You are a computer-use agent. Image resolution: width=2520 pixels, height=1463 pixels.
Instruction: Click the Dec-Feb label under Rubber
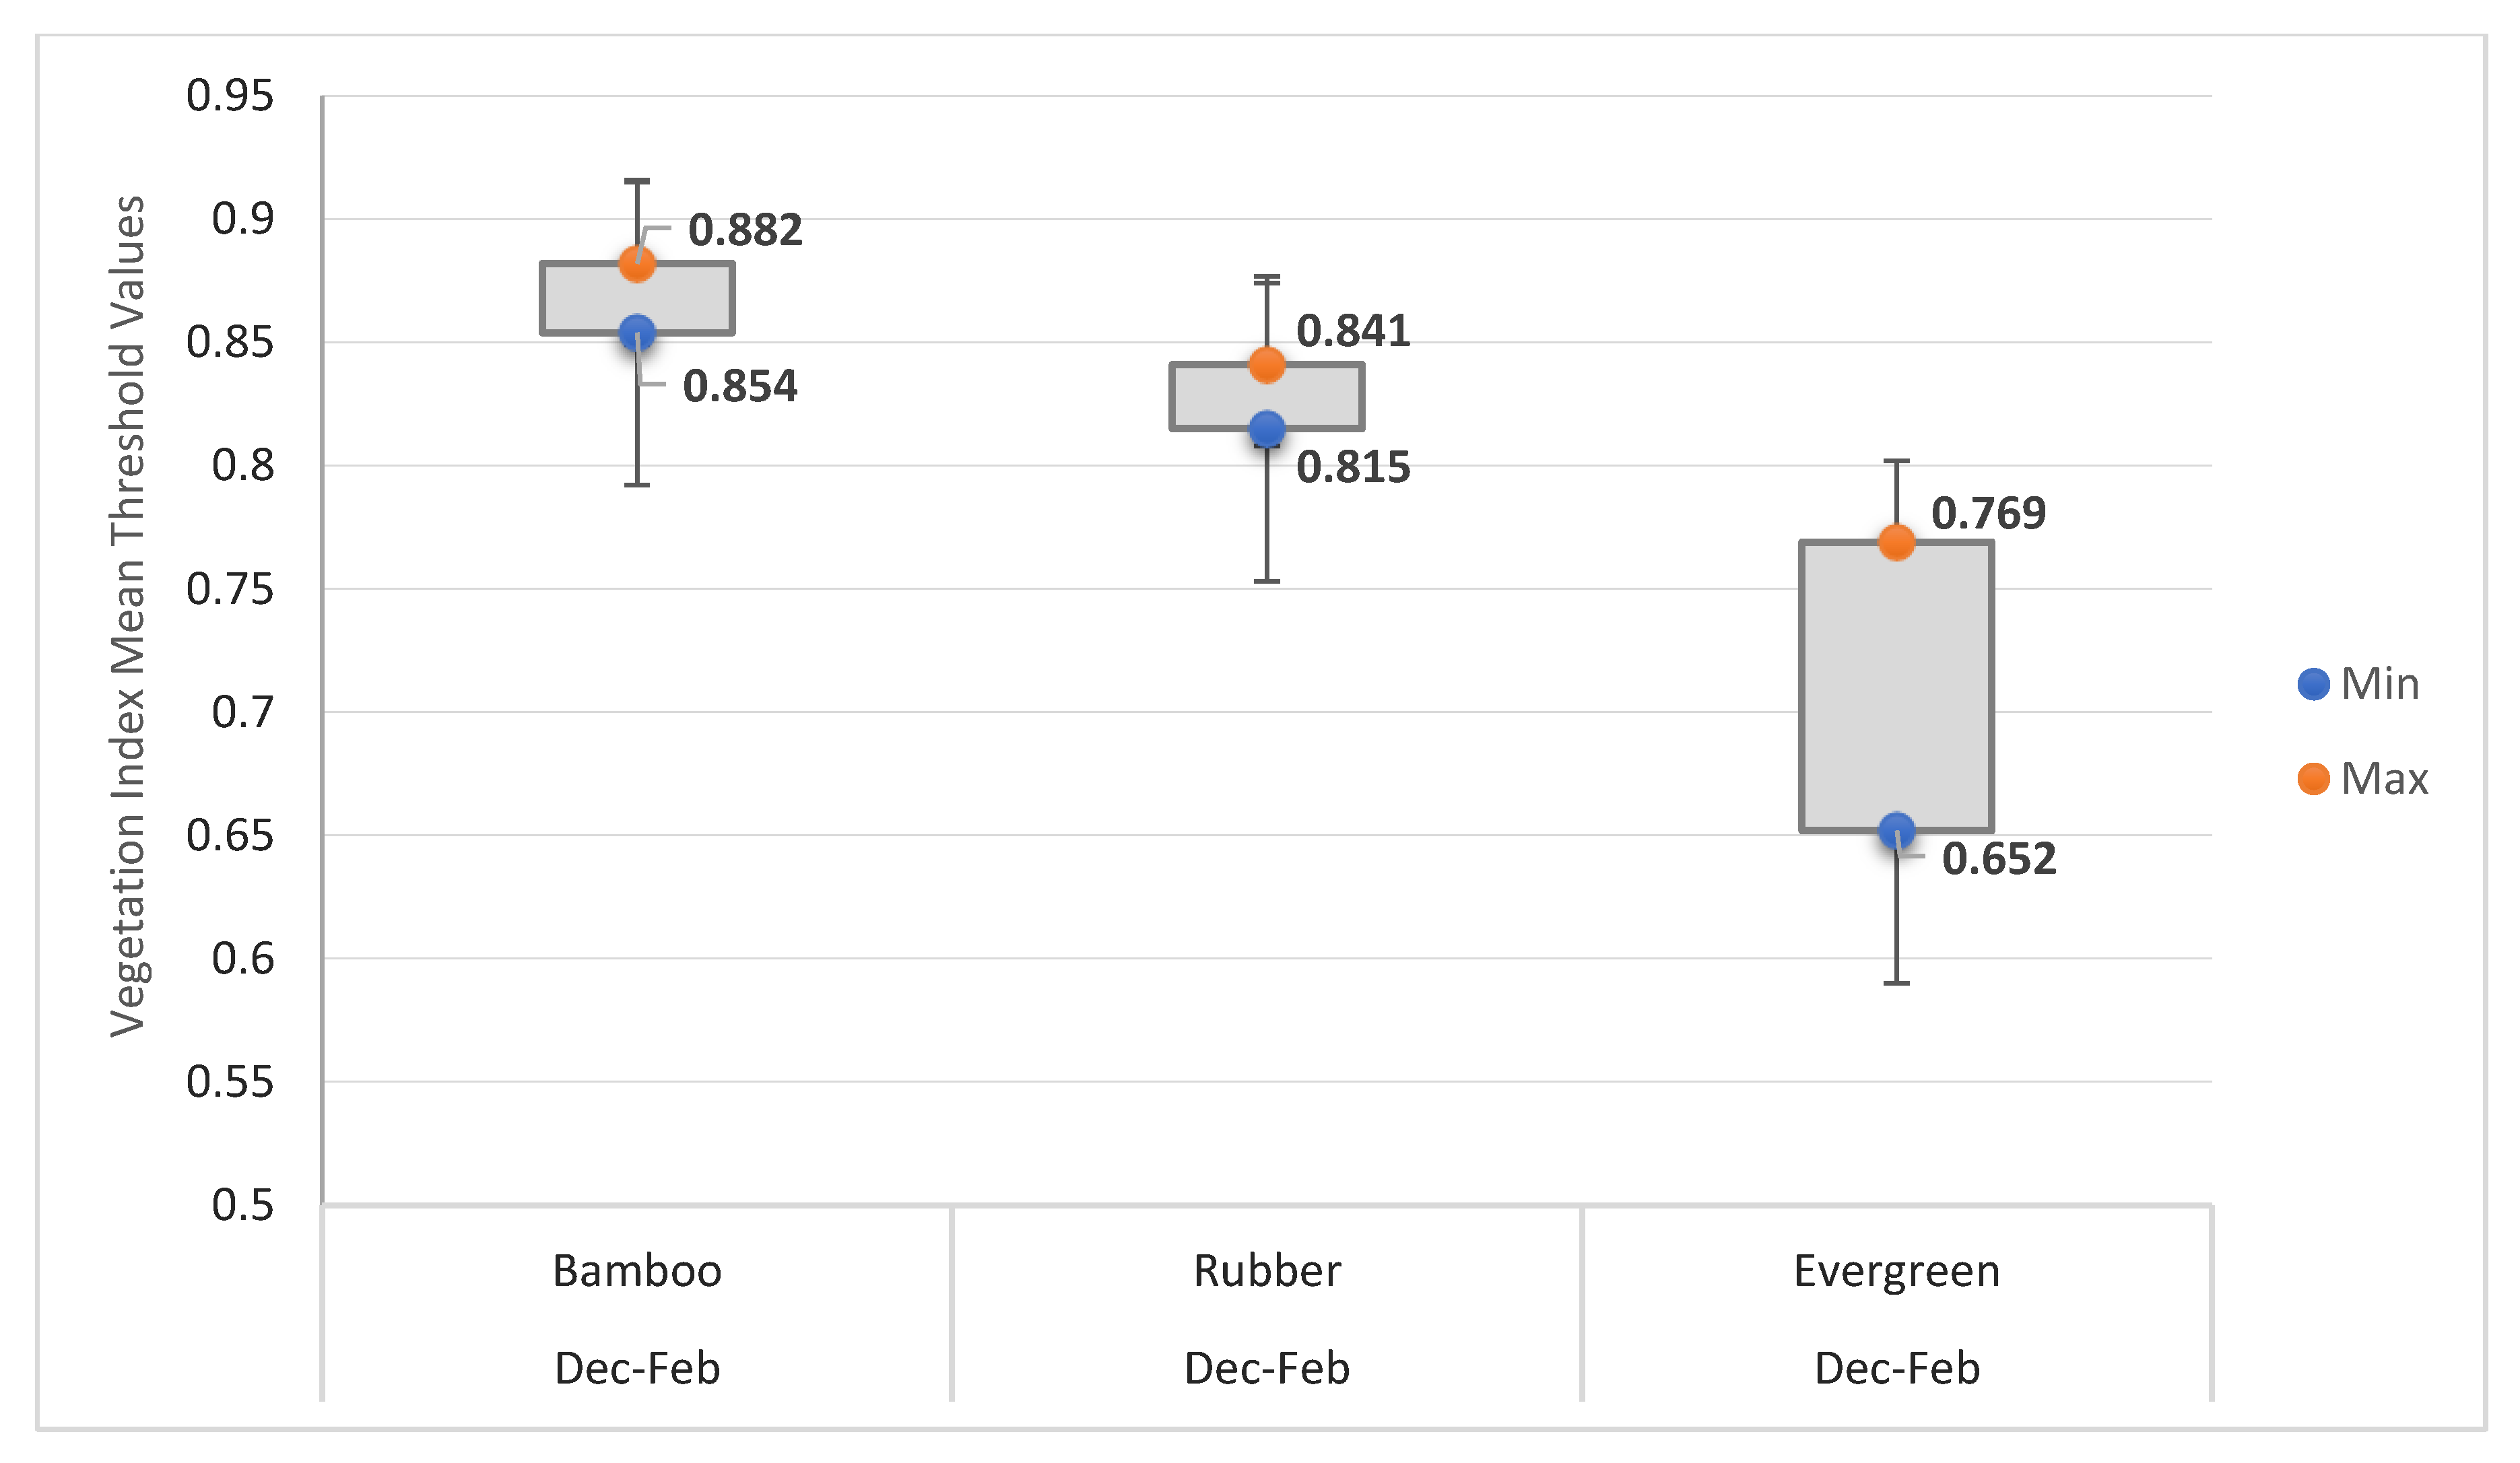tap(1267, 1368)
